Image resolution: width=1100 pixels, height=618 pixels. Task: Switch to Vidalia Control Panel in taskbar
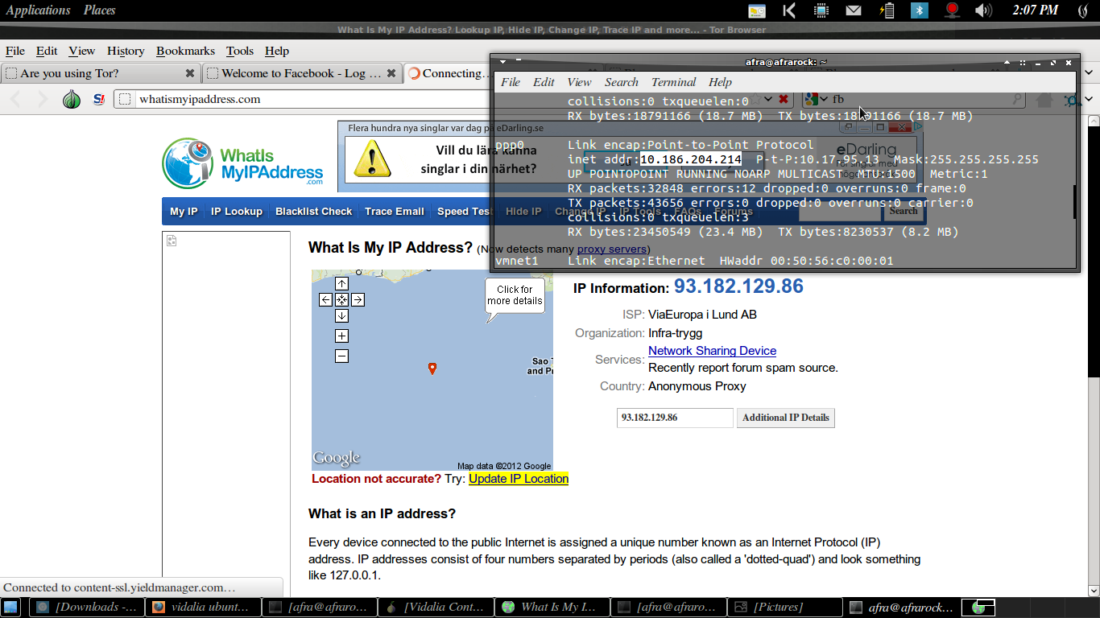click(435, 608)
